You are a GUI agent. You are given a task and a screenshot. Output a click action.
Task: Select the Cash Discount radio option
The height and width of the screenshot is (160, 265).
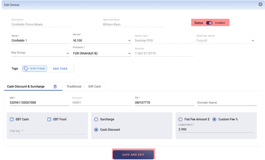point(96,130)
